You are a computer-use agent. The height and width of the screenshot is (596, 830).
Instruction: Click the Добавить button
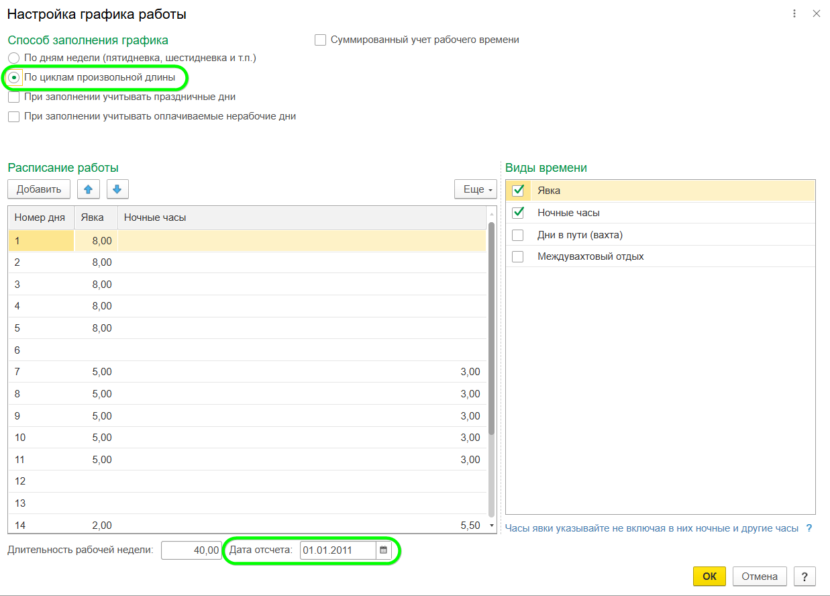pos(39,189)
